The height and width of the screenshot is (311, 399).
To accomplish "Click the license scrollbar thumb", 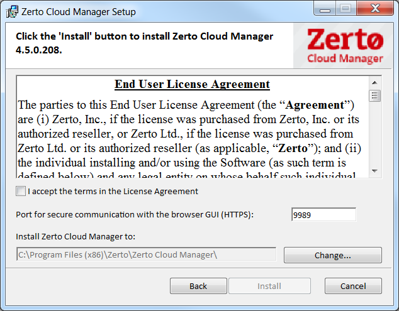I will [x=374, y=95].
